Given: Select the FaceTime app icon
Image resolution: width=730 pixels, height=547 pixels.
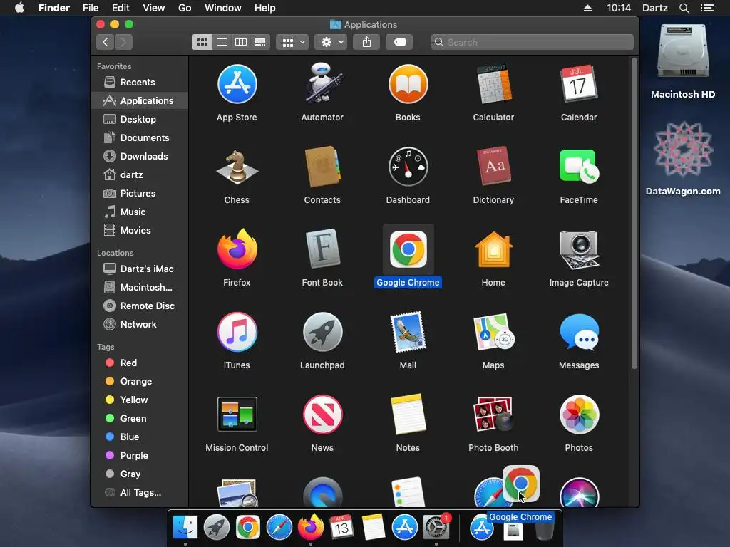Looking at the screenshot, I should [579, 167].
